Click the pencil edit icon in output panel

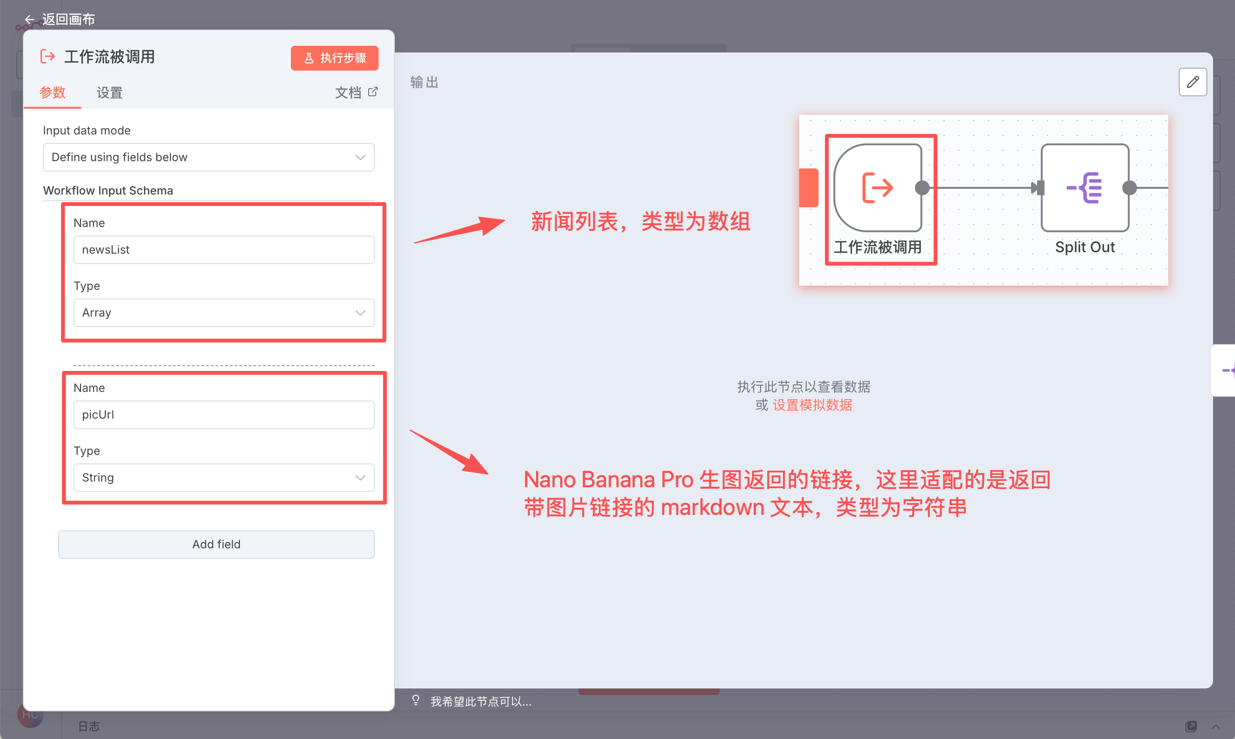(1192, 82)
